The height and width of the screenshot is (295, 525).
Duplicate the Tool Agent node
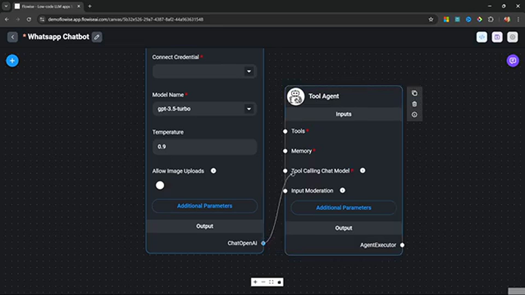415,93
